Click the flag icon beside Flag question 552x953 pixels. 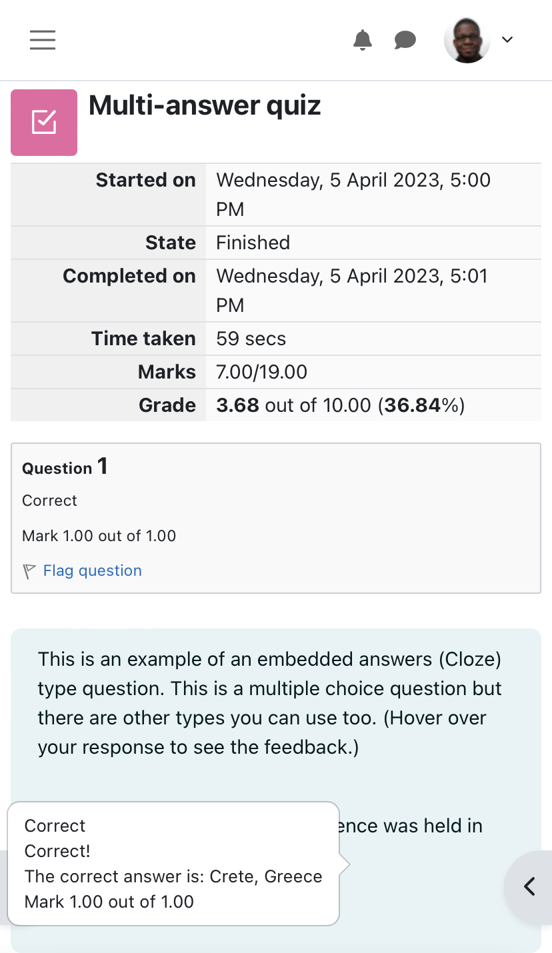[x=29, y=571]
